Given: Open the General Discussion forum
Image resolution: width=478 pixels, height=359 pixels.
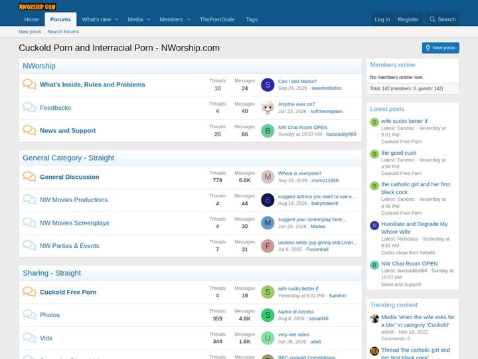Looking at the screenshot, I should [70, 177].
